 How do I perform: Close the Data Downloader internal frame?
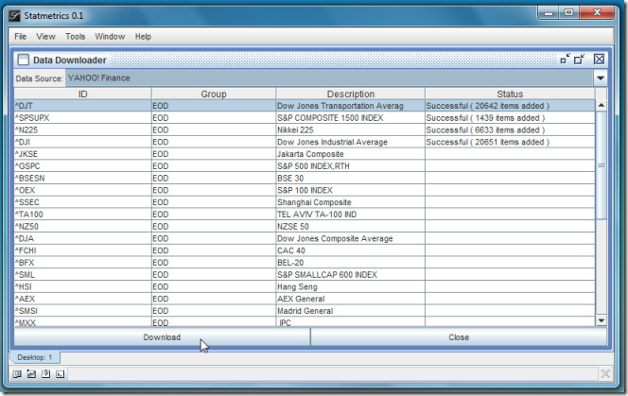pos(599,60)
